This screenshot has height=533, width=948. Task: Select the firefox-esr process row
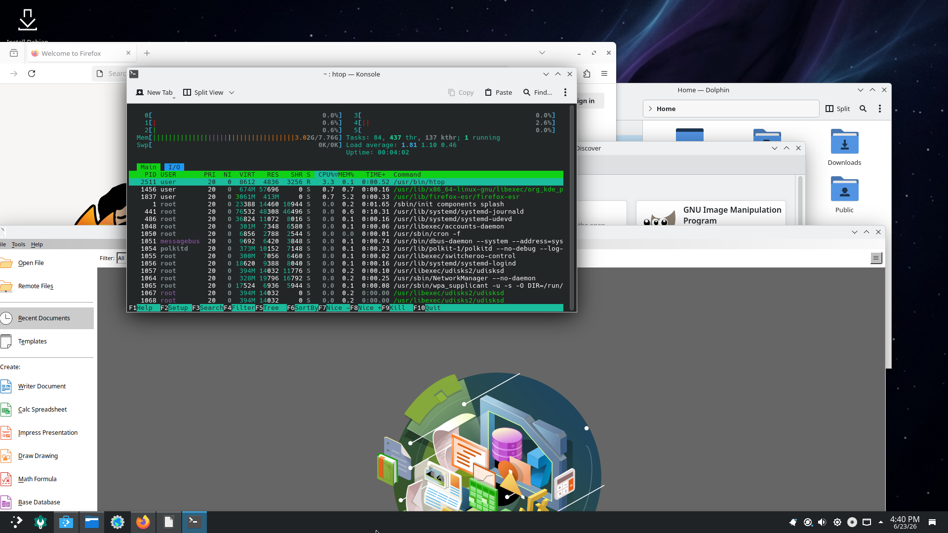tap(346, 197)
